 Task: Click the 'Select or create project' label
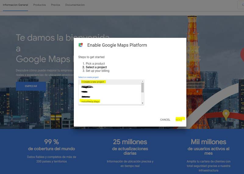click(88, 77)
